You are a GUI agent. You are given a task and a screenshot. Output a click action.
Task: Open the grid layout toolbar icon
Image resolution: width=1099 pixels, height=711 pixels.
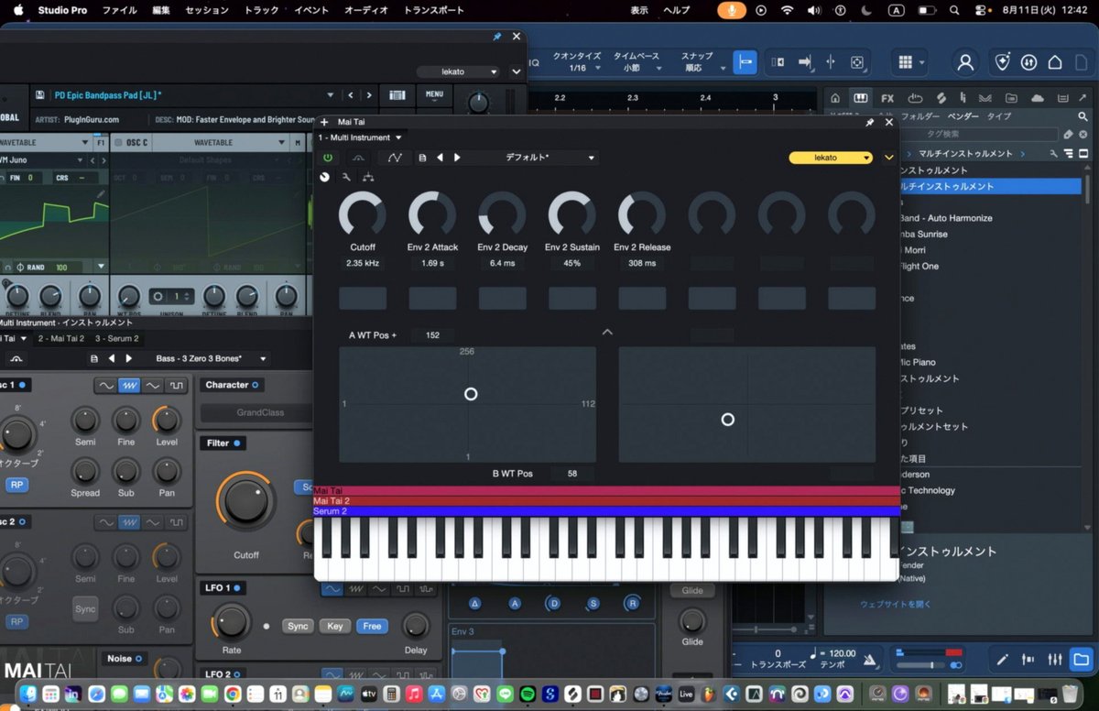click(905, 62)
